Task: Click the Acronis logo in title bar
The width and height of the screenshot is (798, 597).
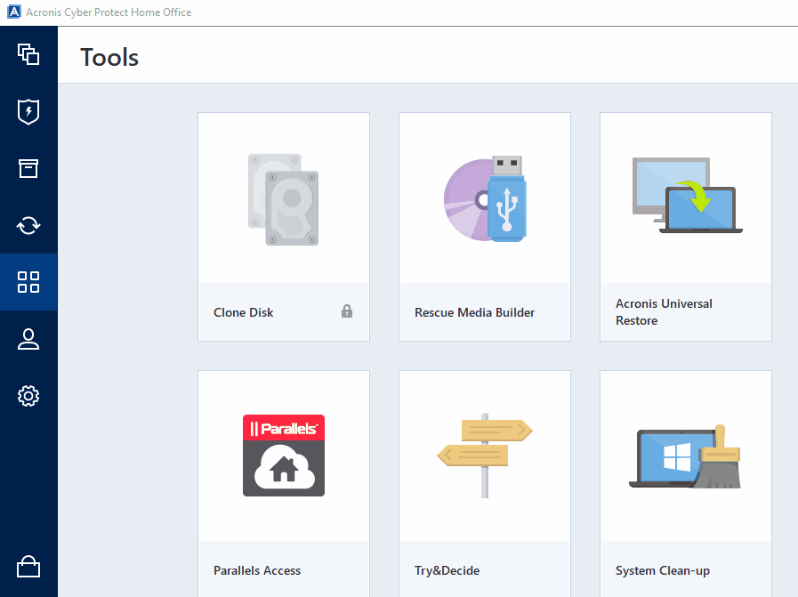Action: [x=13, y=12]
